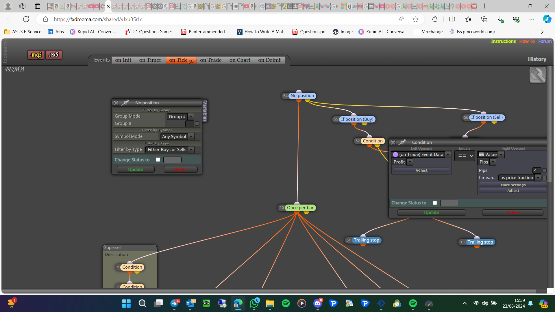Click More settings in Condition panel

[x=513, y=185]
